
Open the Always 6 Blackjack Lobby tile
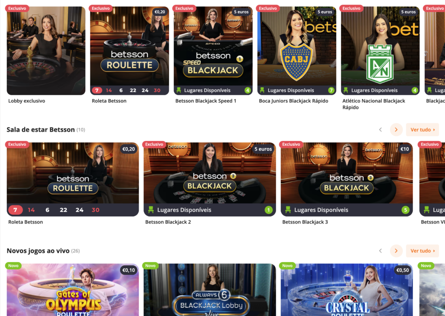(x=210, y=290)
